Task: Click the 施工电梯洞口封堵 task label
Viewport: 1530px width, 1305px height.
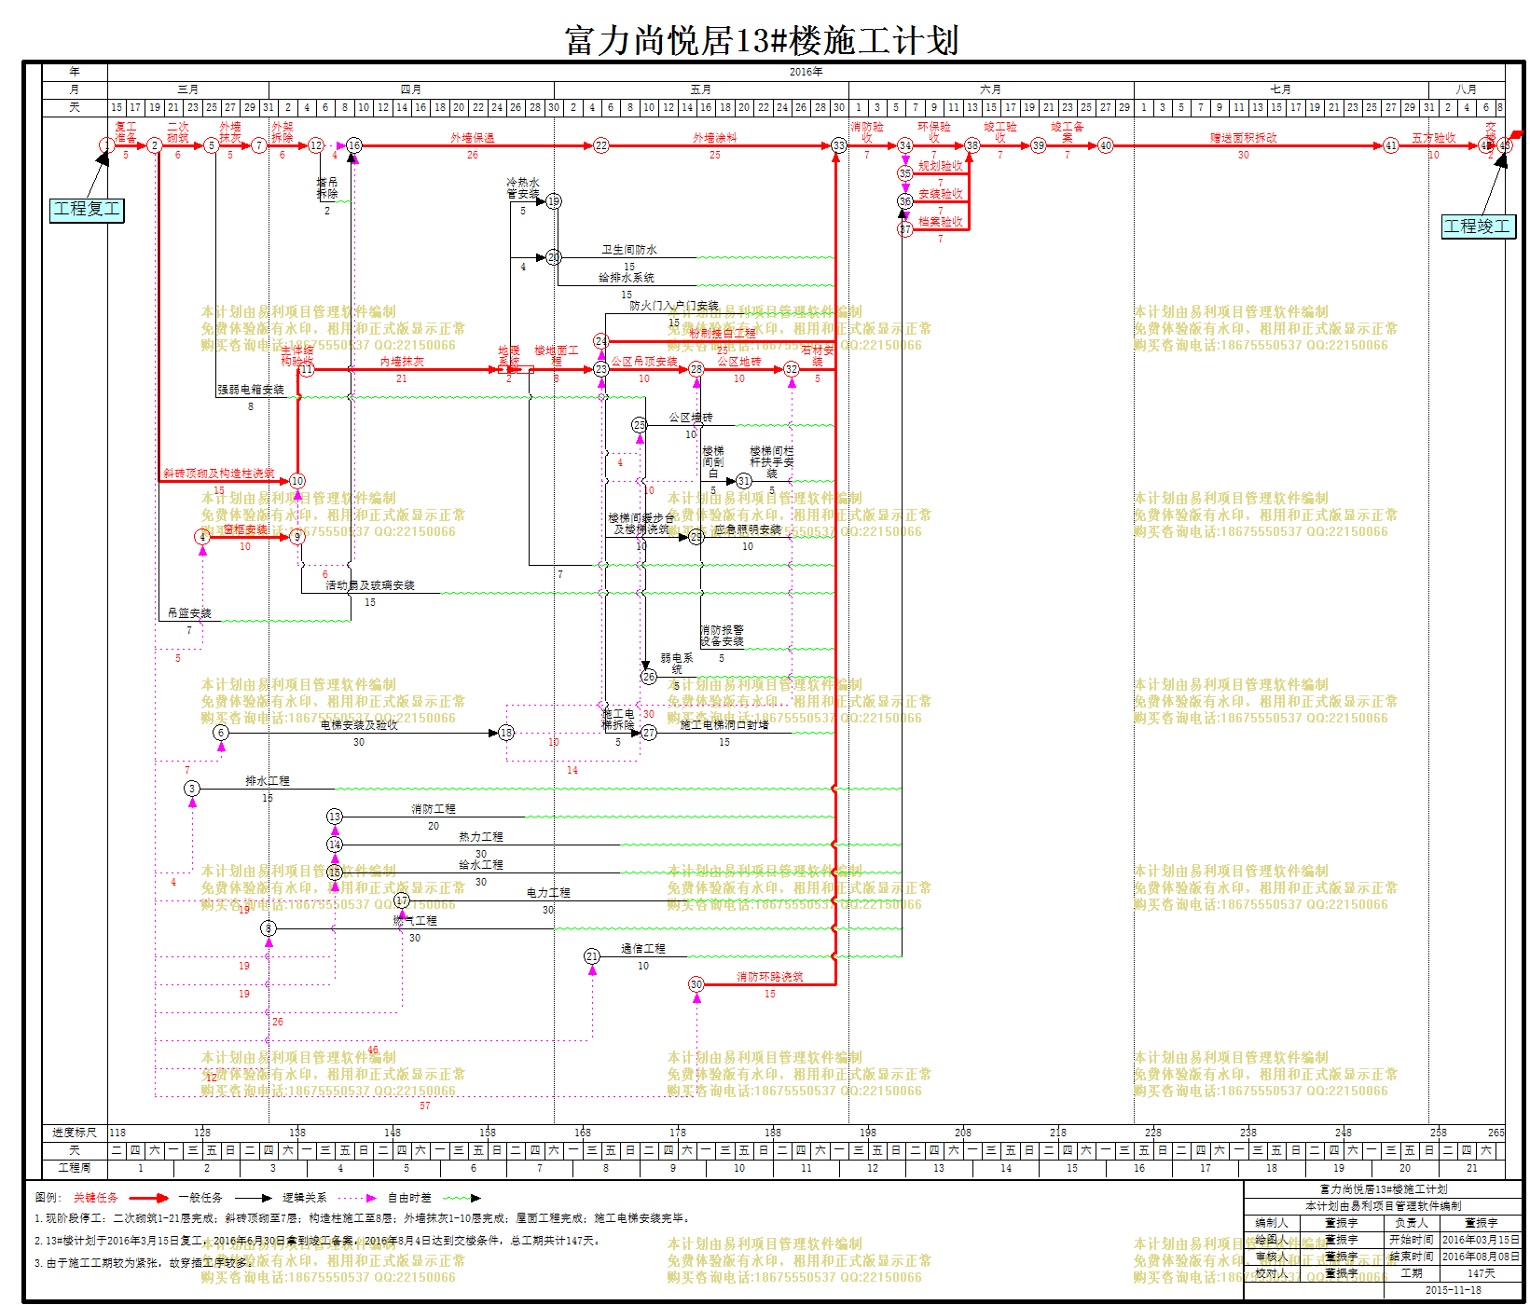Action: click(724, 725)
